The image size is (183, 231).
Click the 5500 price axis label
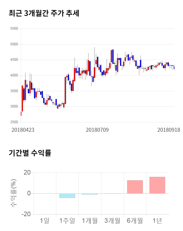point(14,29)
